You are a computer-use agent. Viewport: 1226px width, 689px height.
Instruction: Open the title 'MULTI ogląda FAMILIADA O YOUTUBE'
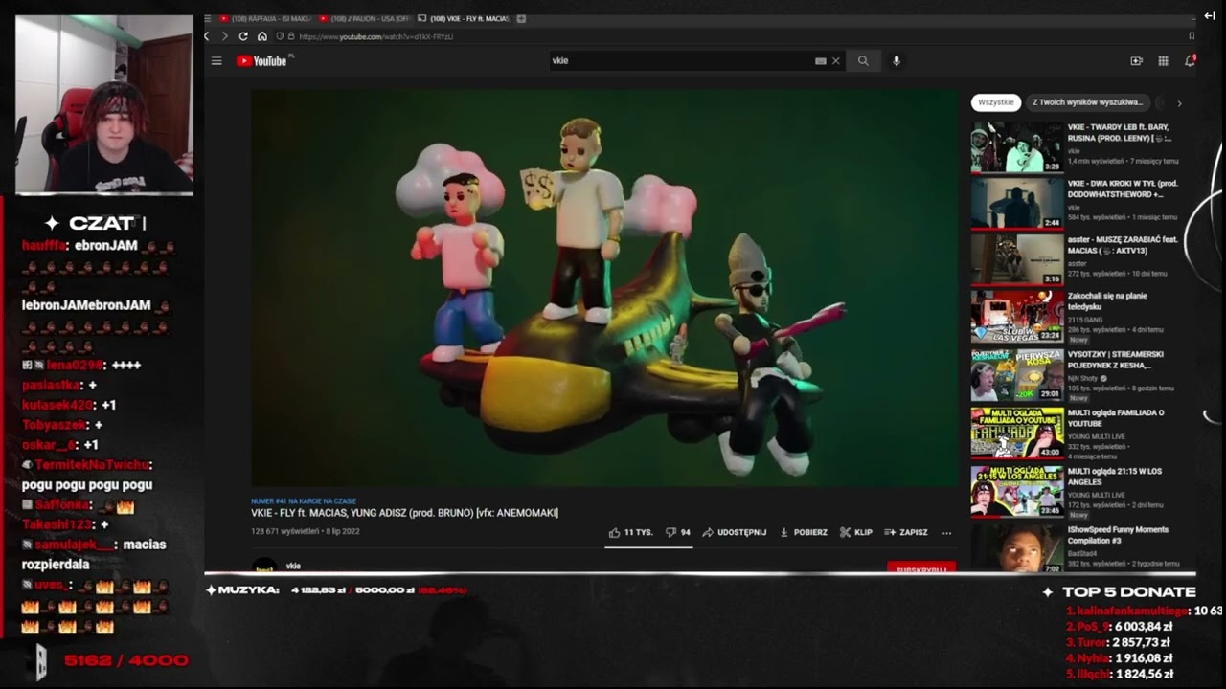1116,418
